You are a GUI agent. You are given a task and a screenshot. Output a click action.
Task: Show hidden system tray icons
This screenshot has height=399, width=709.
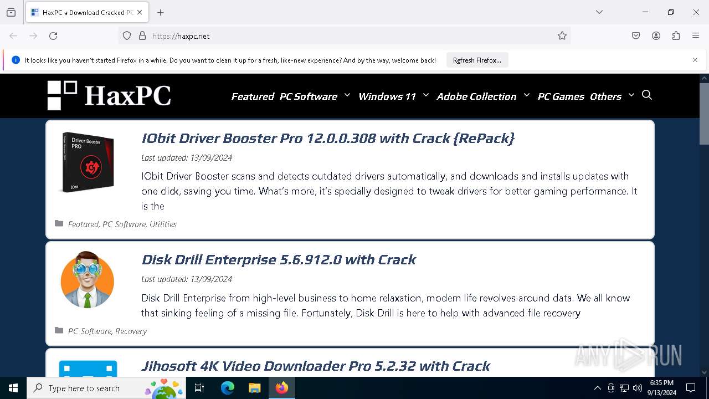[x=597, y=388]
